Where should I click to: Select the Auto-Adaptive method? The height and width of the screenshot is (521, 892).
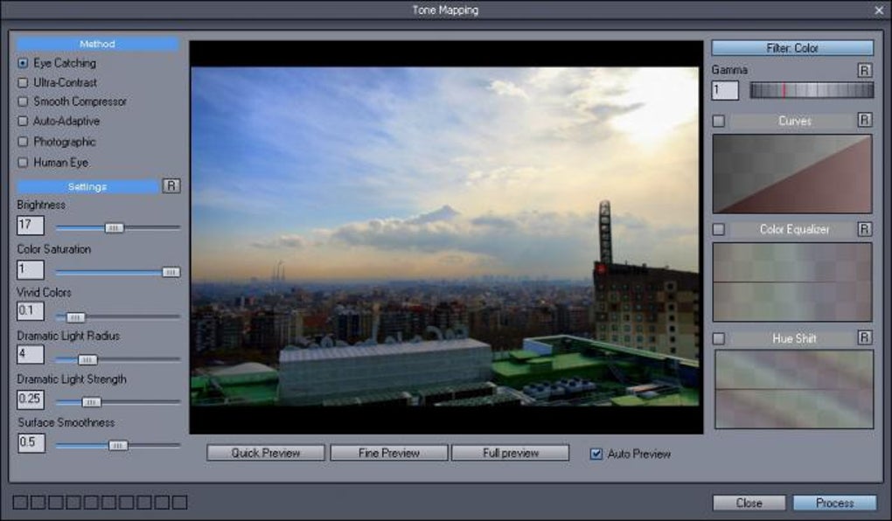[x=23, y=122]
